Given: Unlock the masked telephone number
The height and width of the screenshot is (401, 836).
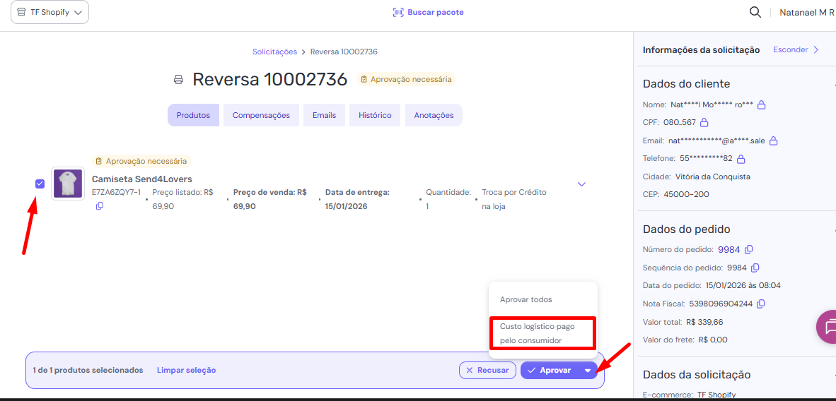Looking at the screenshot, I should (741, 159).
